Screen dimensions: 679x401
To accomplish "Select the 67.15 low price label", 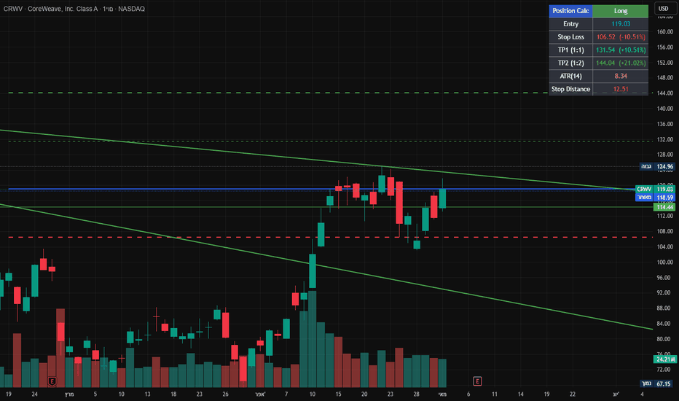I will point(657,384).
